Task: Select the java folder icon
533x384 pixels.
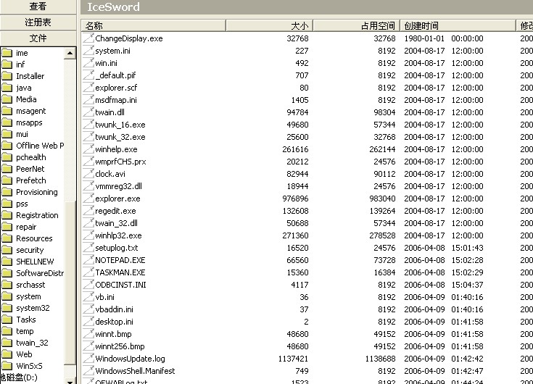Action: [x=7, y=88]
